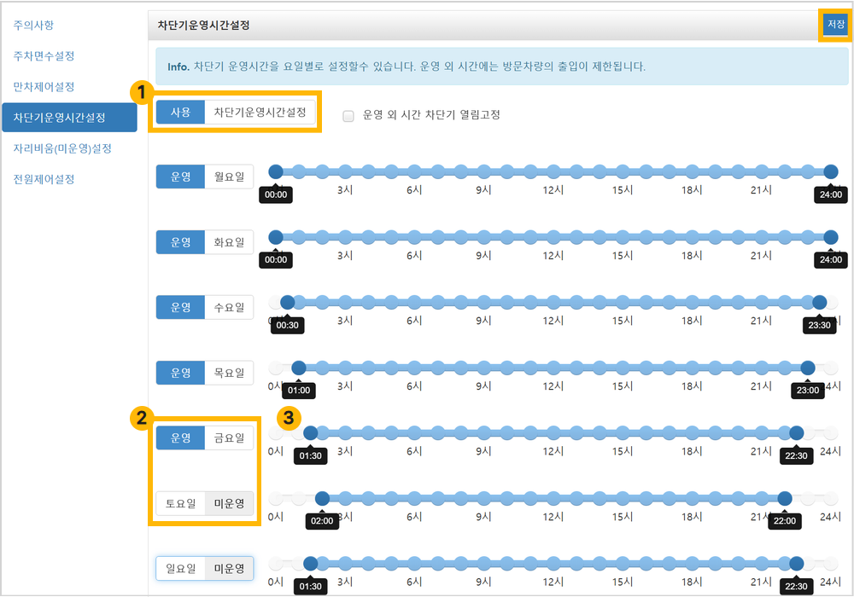
Task: Open the 주의사항 menu item
Action: 33,25
